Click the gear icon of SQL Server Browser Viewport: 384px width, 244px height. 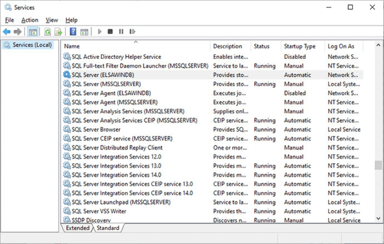pyautogui.click(x=67, y=129)
